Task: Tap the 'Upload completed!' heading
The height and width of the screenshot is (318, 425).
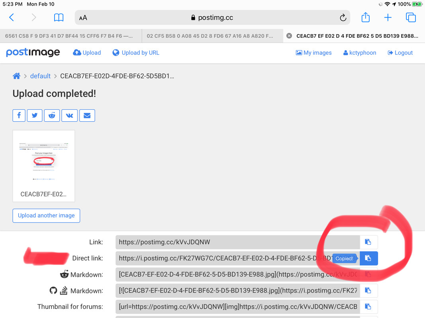Action: click(x=54, y=93)
